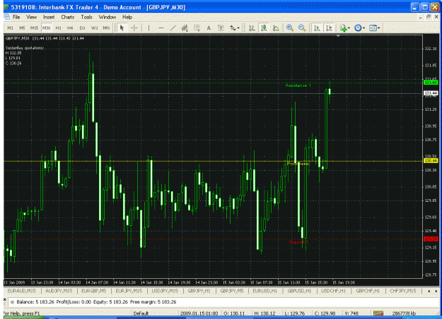Click the 131.44 current price tag

tap(431, 93)
